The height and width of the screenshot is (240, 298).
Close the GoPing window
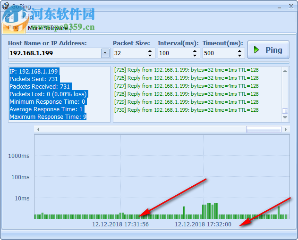(291, 6)
